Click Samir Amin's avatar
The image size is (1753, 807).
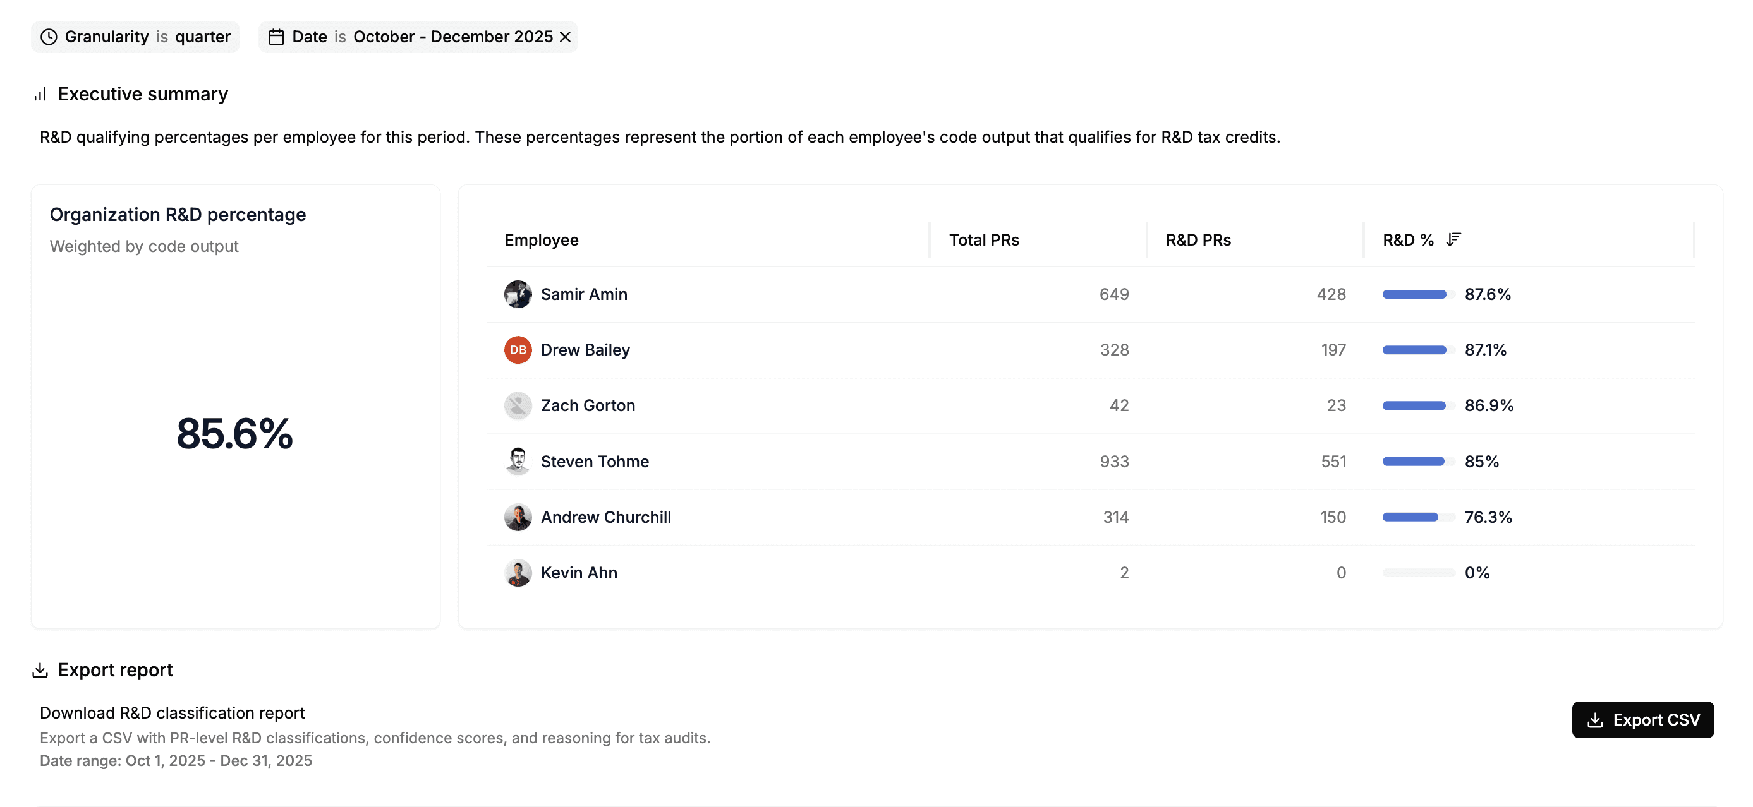pos(518,294)
